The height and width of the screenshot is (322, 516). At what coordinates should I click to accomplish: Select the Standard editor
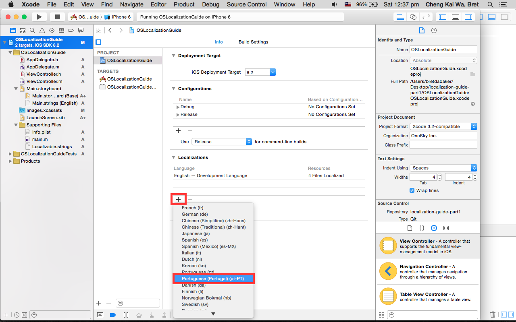400,17
